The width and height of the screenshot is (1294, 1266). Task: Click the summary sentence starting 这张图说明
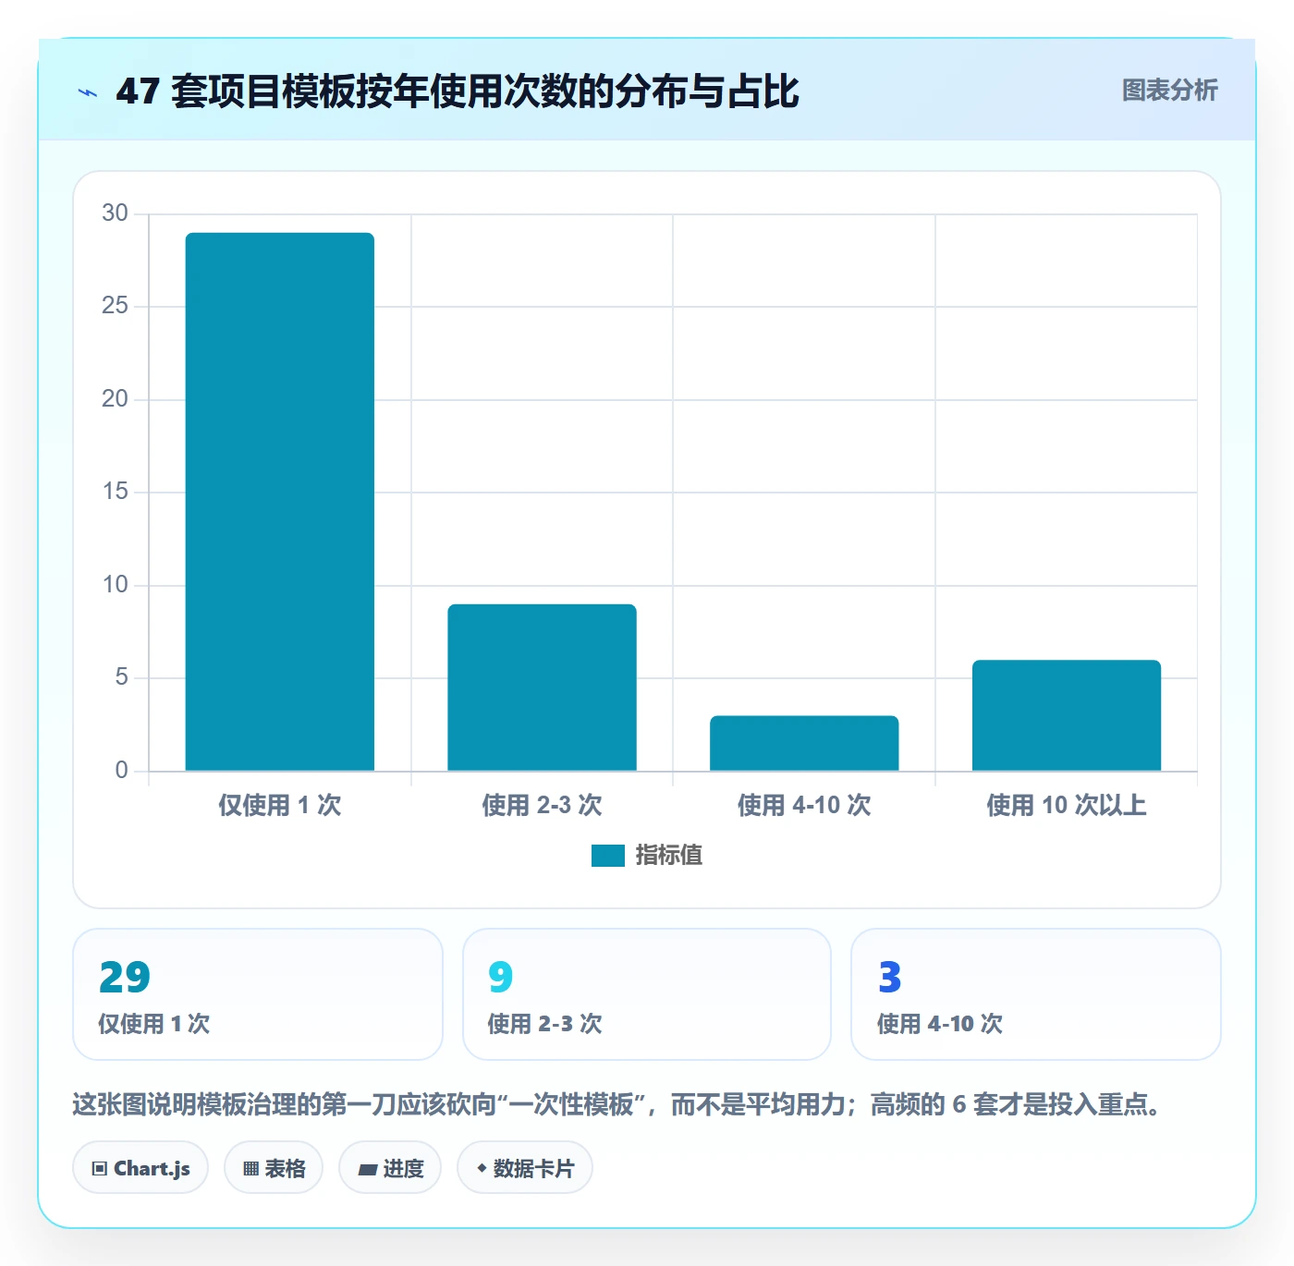(618, 1104)
